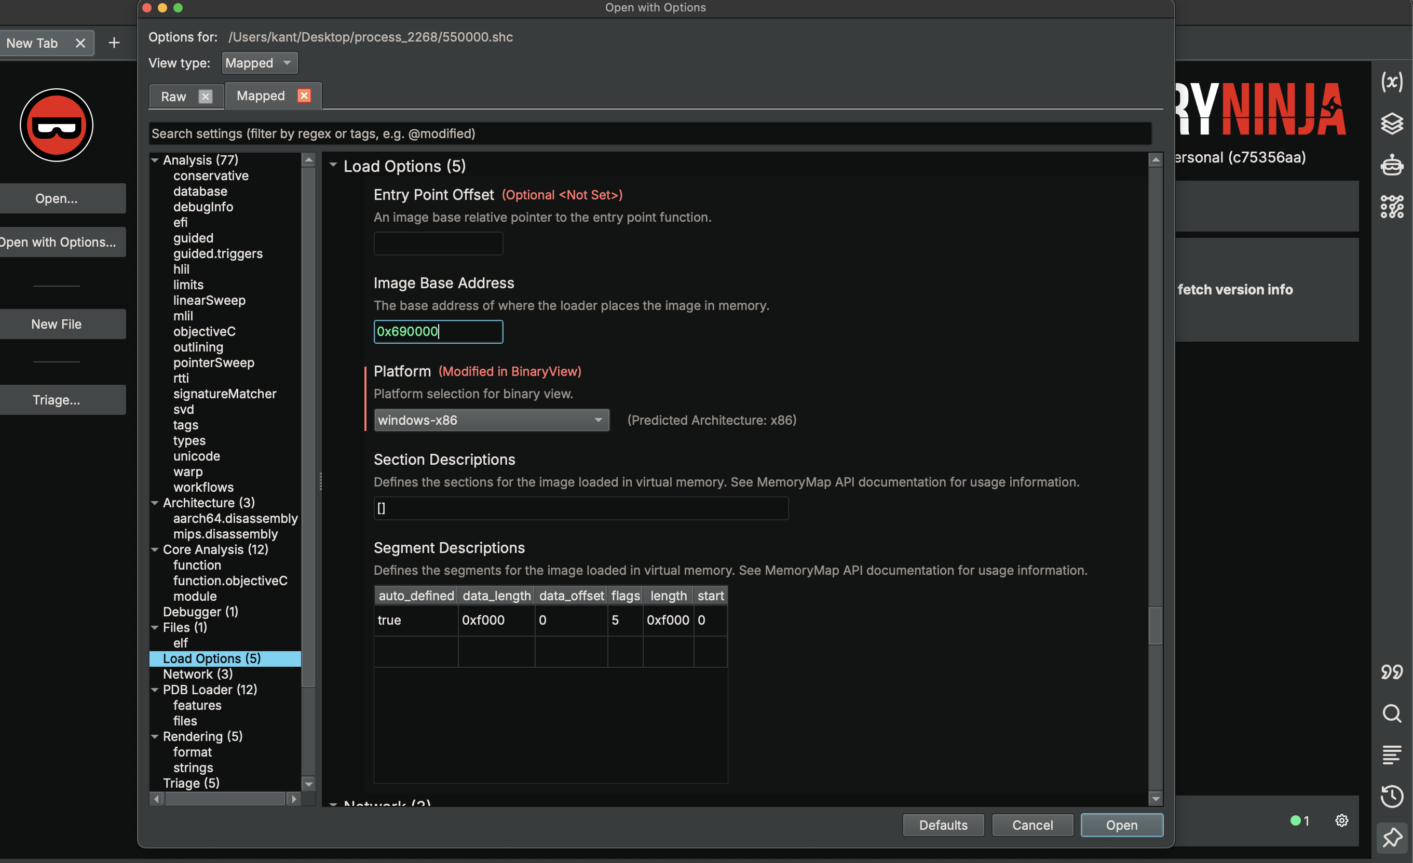1413x863 pixels.
Task: Collapse the PDB Loader tree group
Action: coord(155,690)
